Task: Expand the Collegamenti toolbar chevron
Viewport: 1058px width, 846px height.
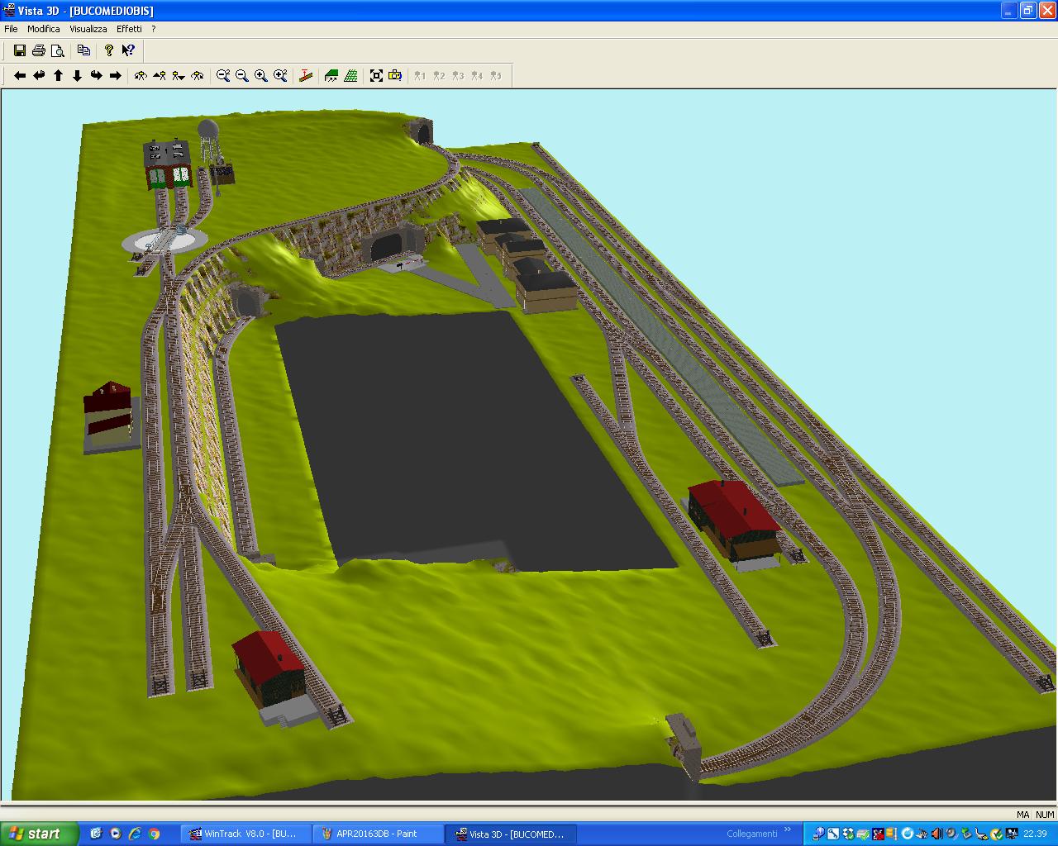Action: pos(787,830)
